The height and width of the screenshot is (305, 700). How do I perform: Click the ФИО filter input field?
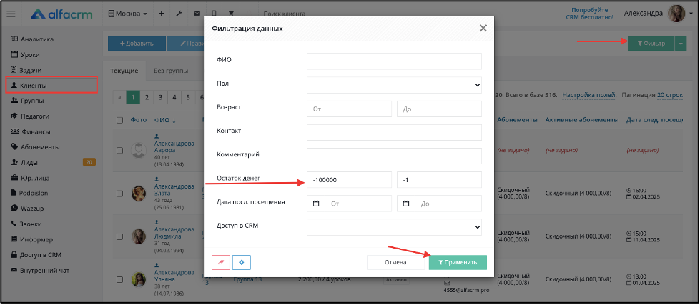coord(394,61)
